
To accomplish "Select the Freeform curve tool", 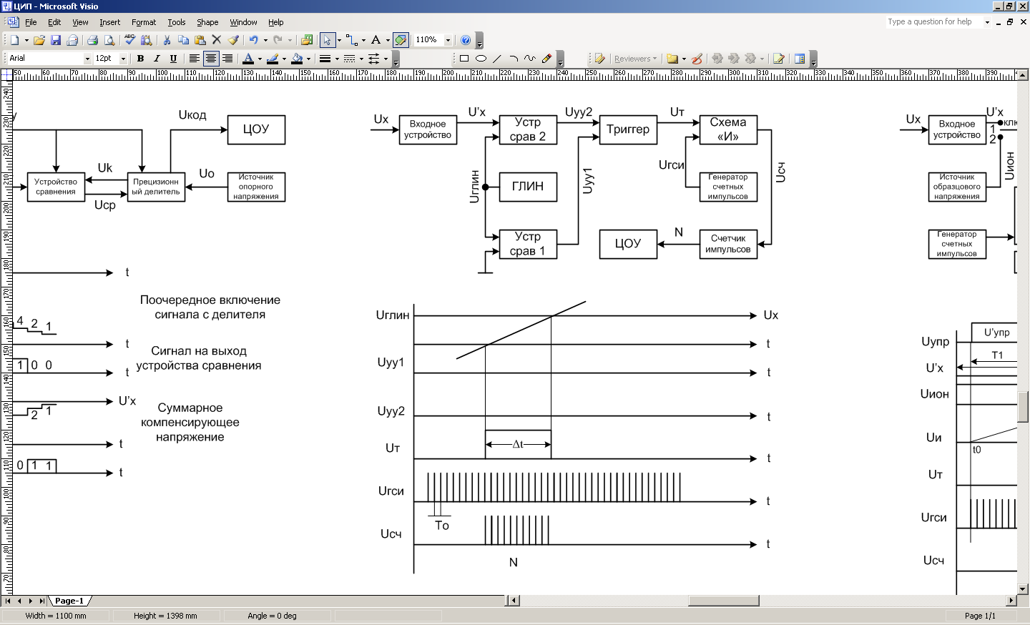I will 530,59.
